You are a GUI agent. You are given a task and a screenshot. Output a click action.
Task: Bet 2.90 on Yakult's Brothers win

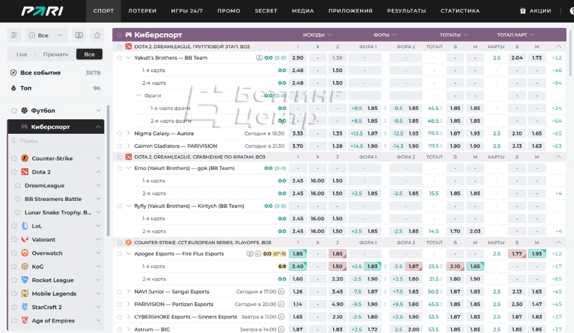[298, 58]
